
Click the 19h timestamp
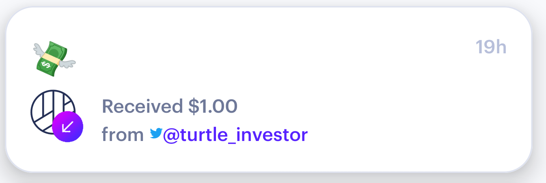point(491,47)
